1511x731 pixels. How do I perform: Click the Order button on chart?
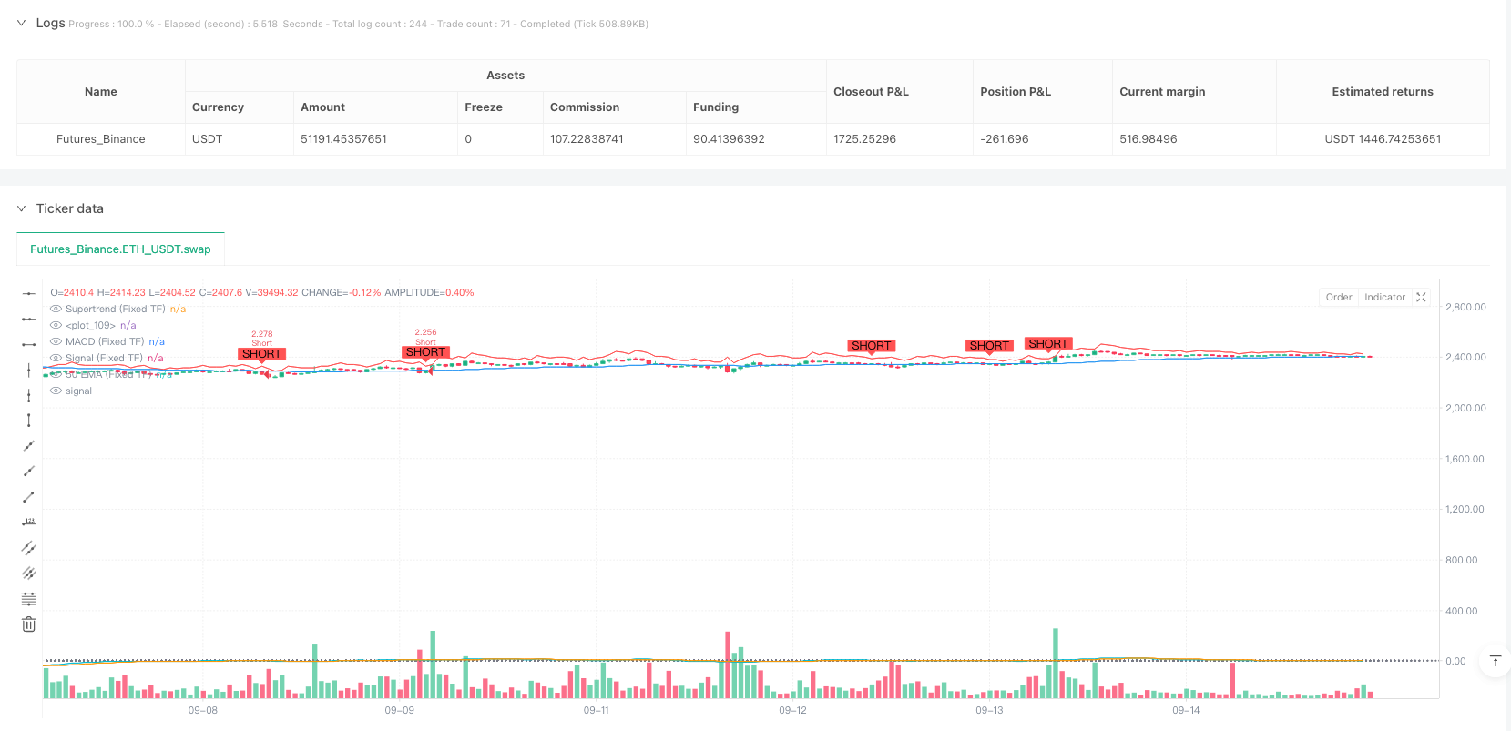coord(1339,298)
